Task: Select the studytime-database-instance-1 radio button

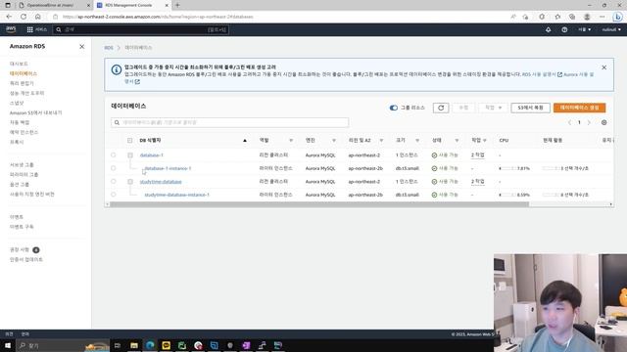Action: point(114,195)
